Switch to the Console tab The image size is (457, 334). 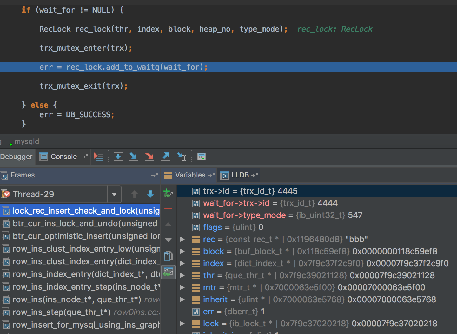coord(63,157)
